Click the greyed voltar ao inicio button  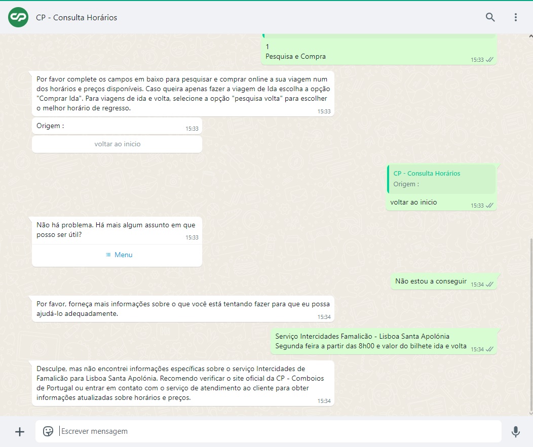point(117,144)
